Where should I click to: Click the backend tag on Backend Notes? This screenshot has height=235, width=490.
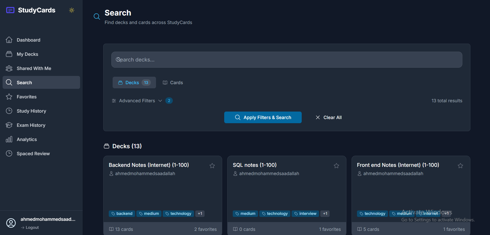pos(122,214)
